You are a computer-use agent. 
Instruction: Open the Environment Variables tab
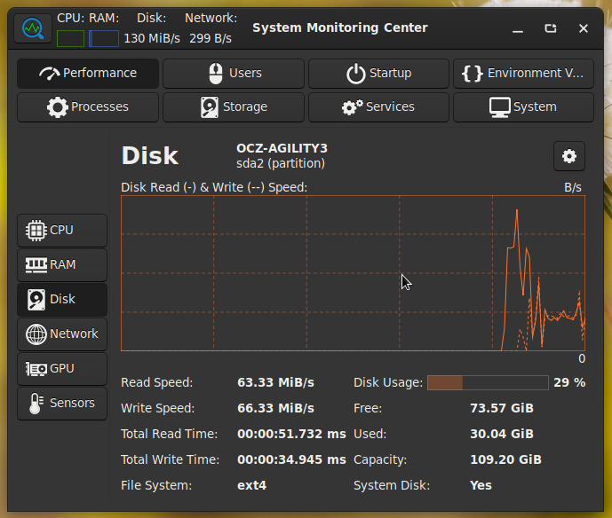point(523,74)
